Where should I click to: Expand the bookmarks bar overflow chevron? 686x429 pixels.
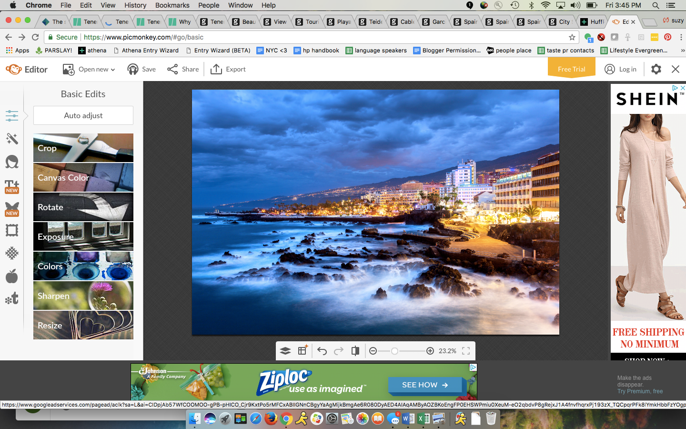(x=682, y=51)
